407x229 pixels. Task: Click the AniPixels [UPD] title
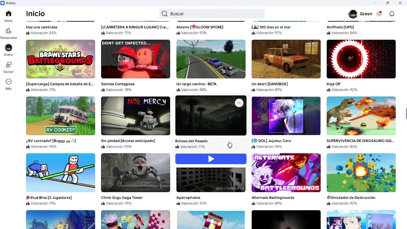340,27
